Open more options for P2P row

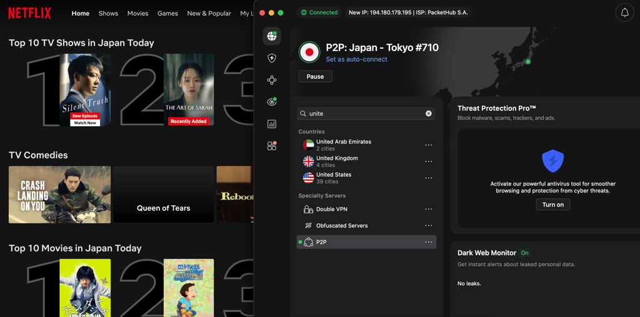(x=429, y=242)
